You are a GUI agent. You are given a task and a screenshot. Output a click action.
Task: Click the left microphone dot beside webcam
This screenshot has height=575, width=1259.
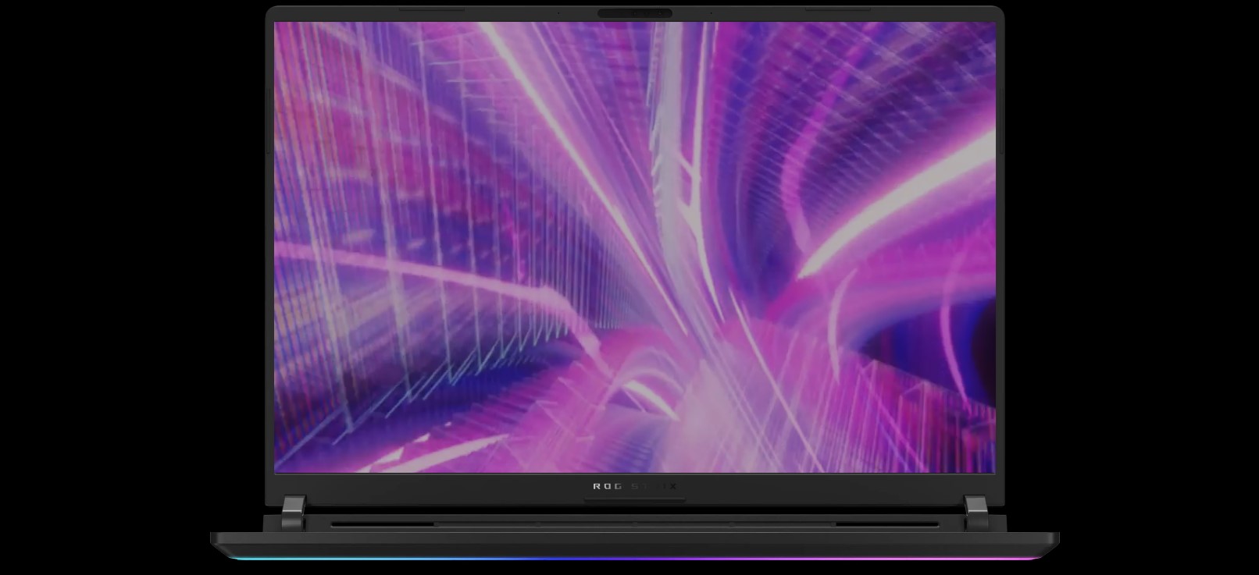click(x=558, y=13)
